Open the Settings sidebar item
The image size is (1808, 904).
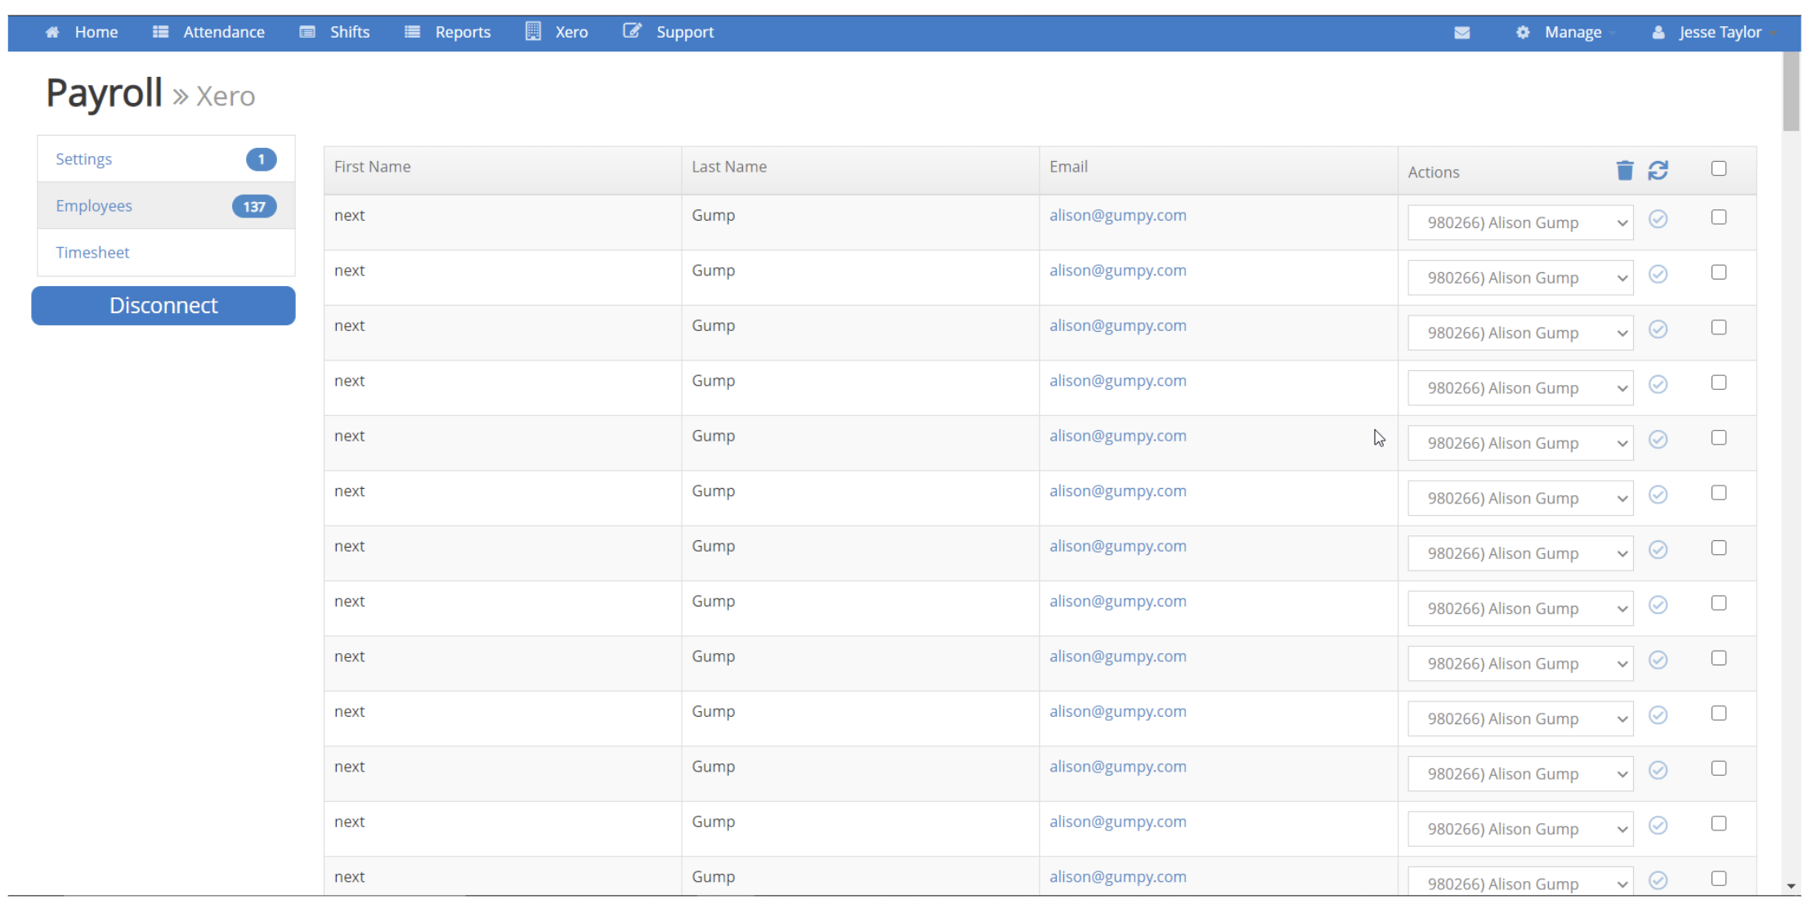83,159
